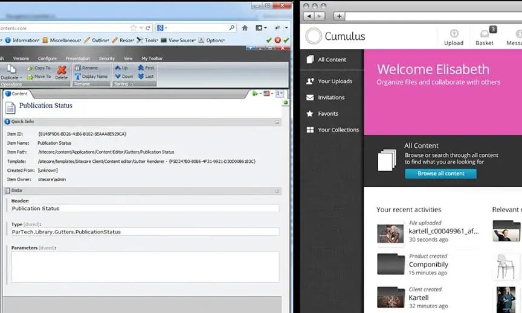Image resolution: width=522 pixels, height=313 pixels.
Task: Click the Cumulus browser address bar
Action: click(x=433, y=16)
